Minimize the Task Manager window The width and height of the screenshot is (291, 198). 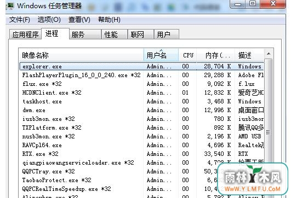tap(238, 4)
